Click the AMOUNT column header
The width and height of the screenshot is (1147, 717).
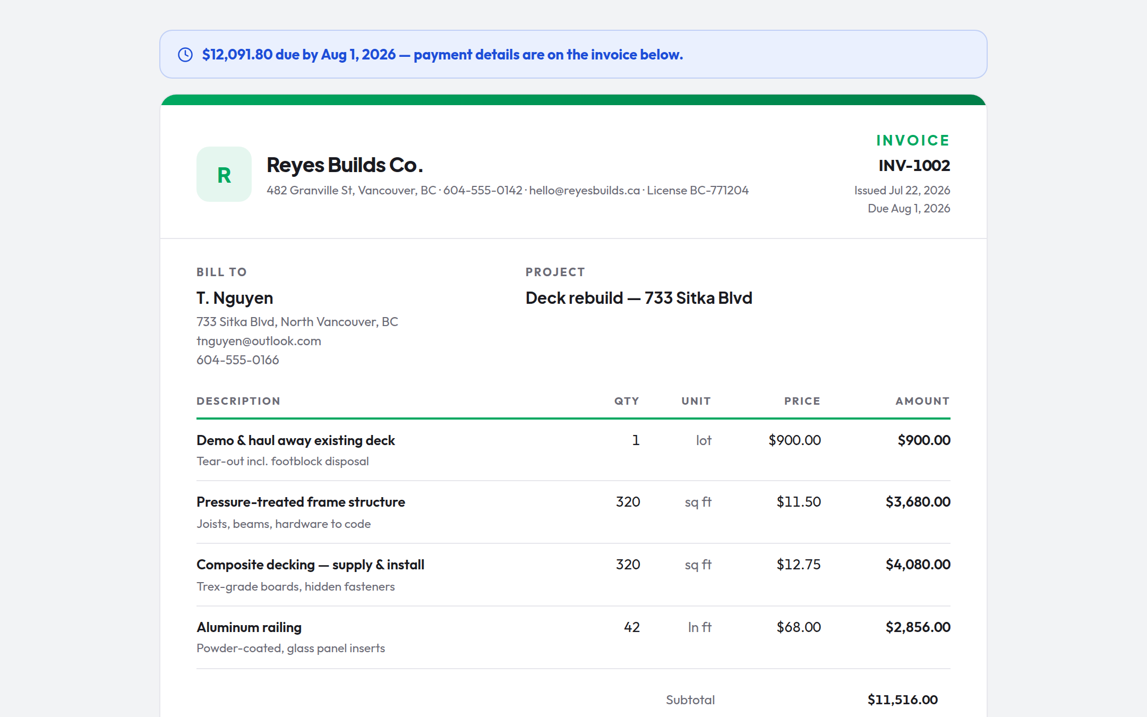[922, 401]
